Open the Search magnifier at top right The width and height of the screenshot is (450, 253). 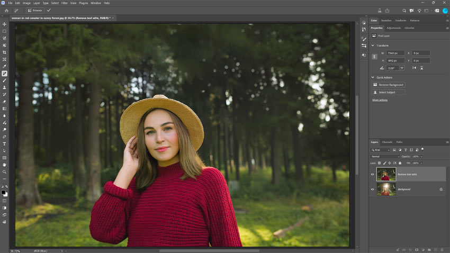click(404, 11)
